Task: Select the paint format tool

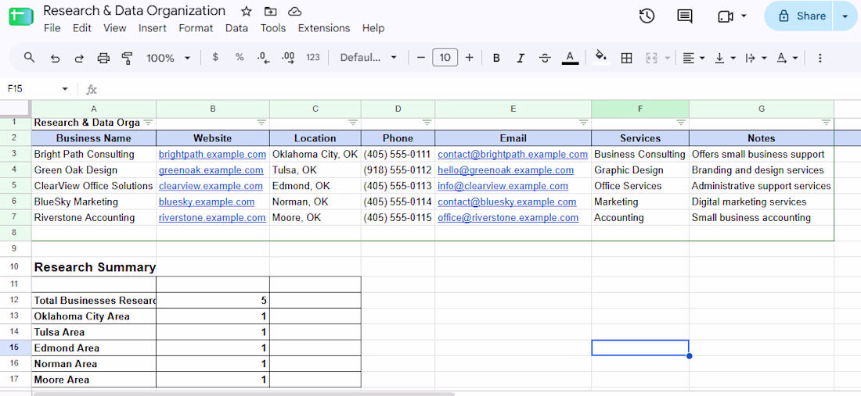Action: (x=128, y=58)
